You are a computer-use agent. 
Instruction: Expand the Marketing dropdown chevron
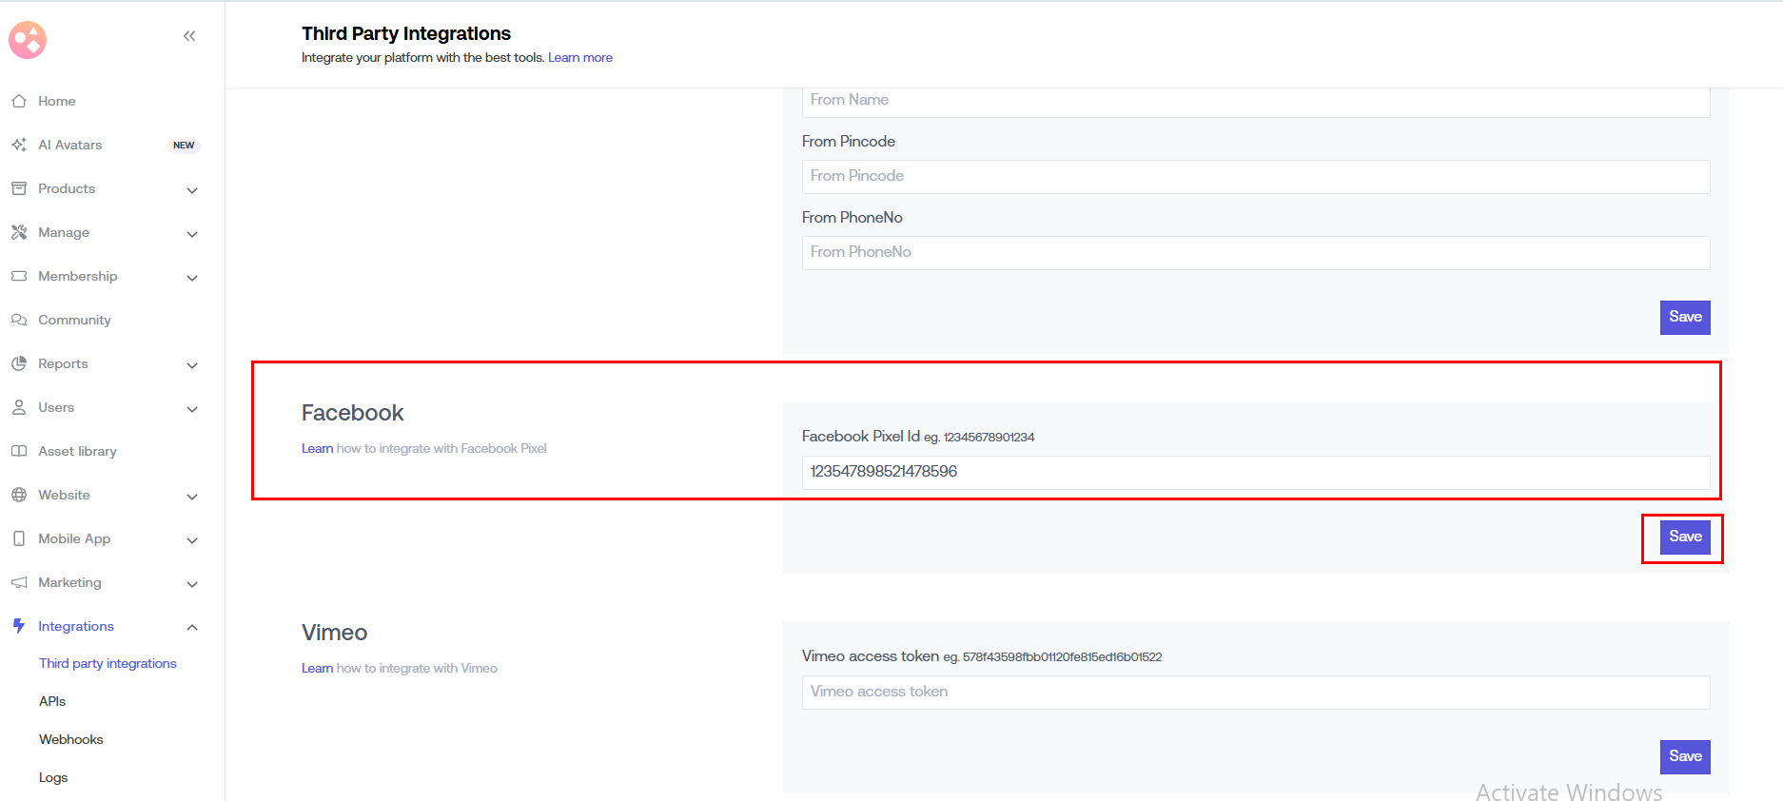(x=192, y=584)
